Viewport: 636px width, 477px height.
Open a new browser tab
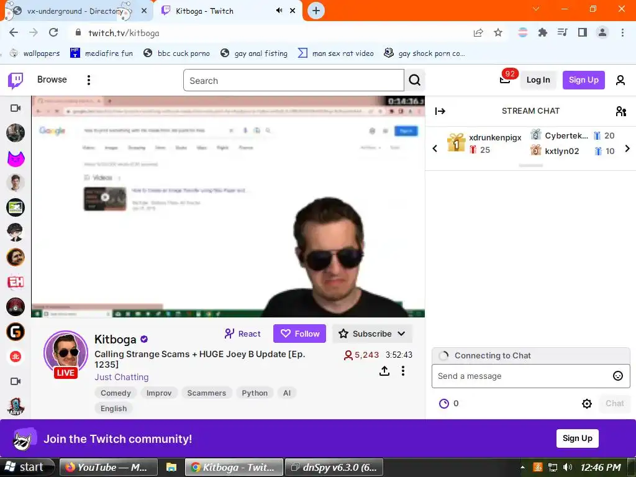click(x=316, y=11)
